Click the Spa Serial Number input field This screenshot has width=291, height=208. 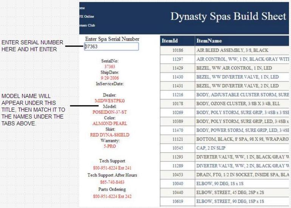(111, 47)
